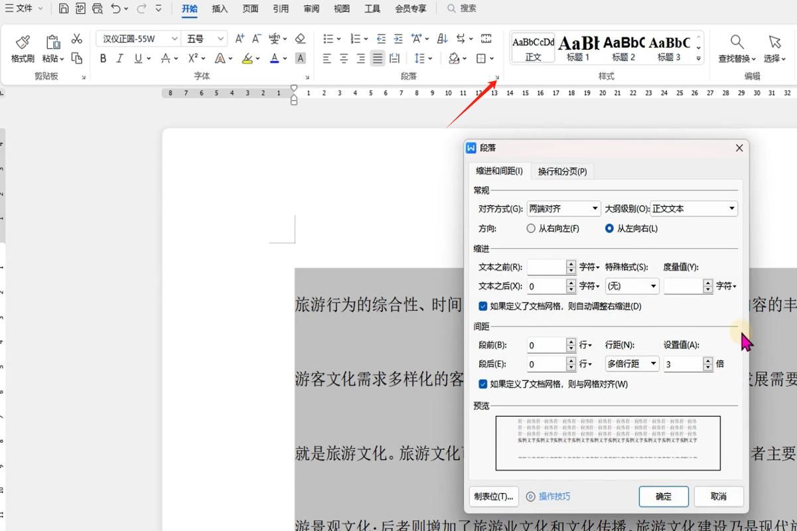Toggle the align to grid (与网格对齐) checkbox
This screenshot has height=531, width=797.
pos(483,384)
